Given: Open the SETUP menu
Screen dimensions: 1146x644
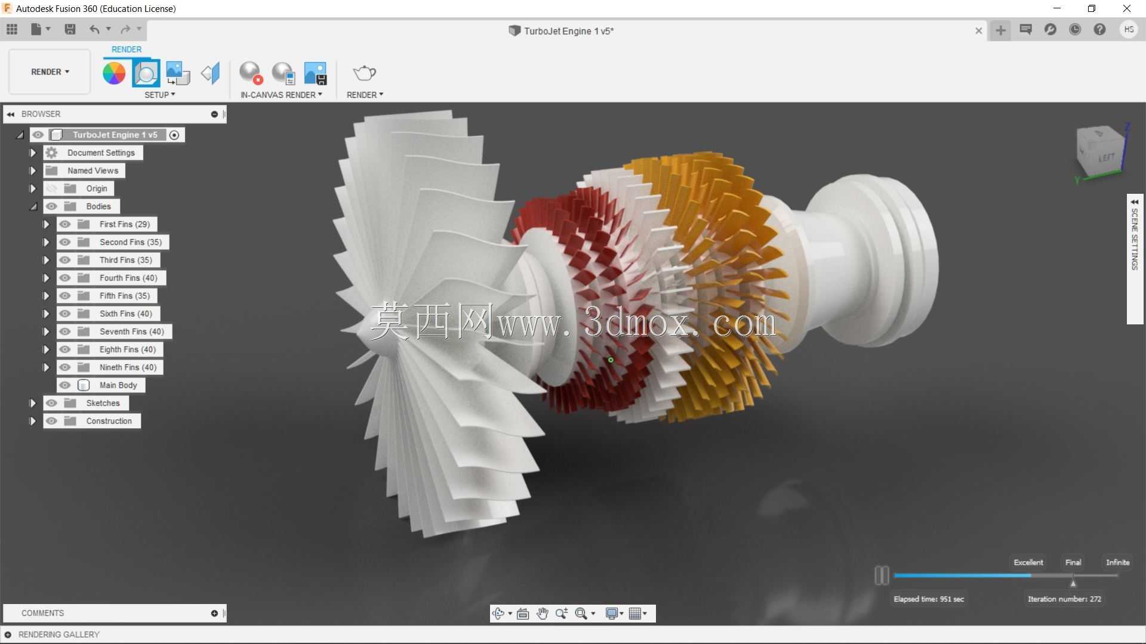Looking at the screenshot, I should coord(159,95).
